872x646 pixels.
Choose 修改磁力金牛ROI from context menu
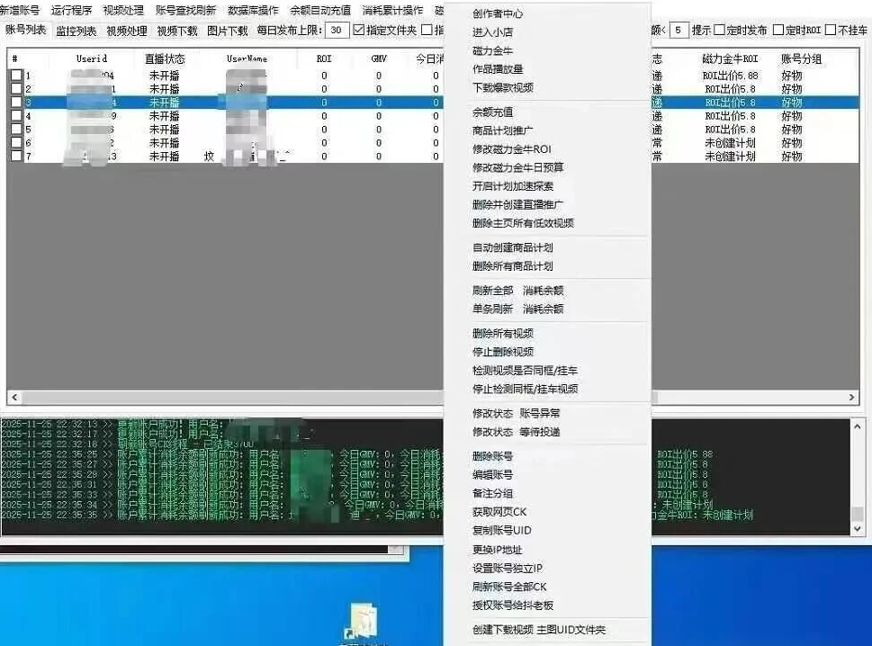coord(512,149)
